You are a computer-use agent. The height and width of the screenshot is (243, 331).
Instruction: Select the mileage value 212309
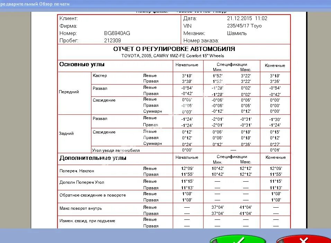[113, 40]
